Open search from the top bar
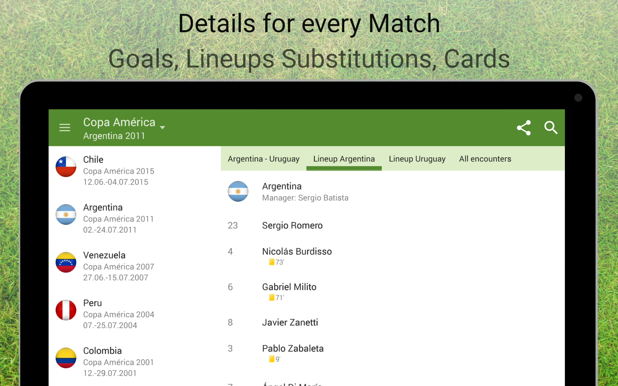Viewport: 618px width, 386px height. pos(551,128)
